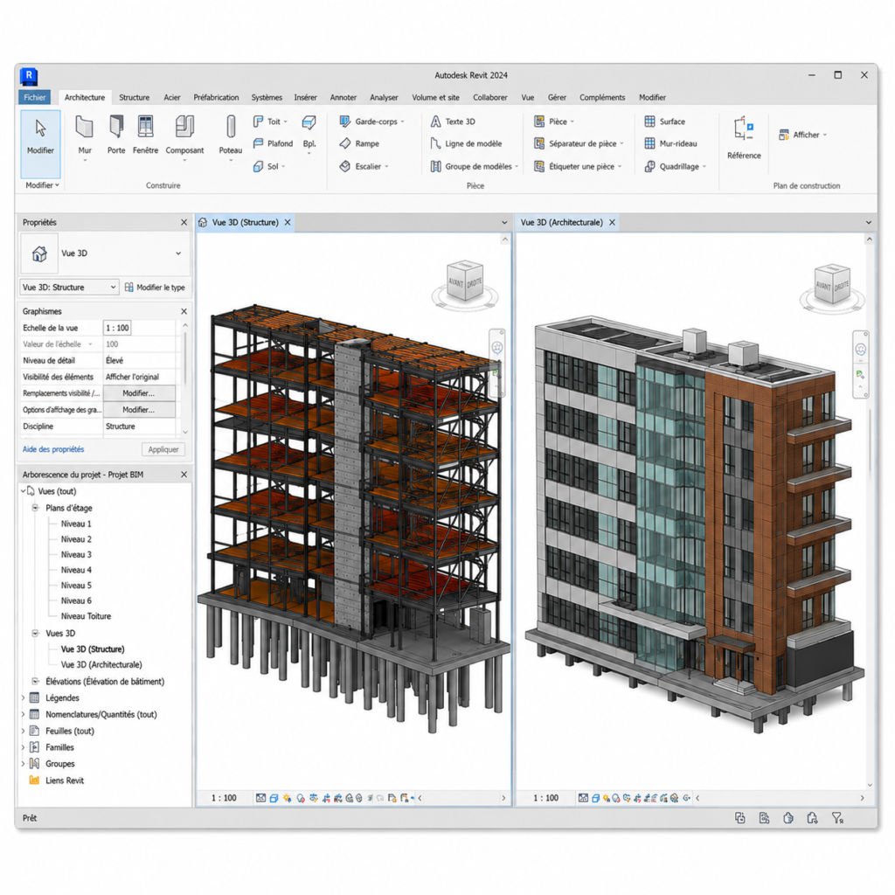
Task: Click the filter icon in status bar
Action: [837, 818]
